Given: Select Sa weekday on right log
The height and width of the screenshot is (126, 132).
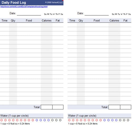Looking at the screenshot, I should click(129, 14).
